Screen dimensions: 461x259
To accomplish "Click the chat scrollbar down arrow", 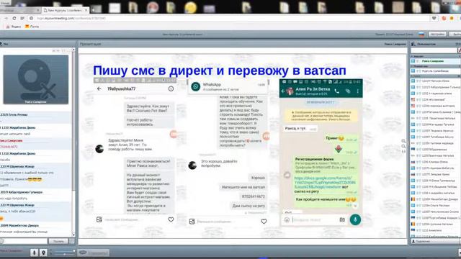I will [73, 235].
